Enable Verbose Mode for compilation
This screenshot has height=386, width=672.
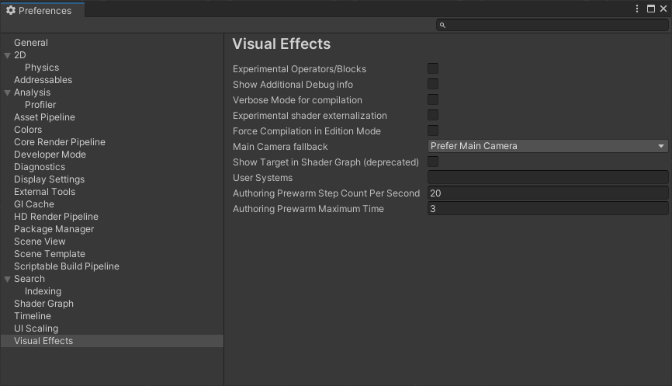(433, 99)
